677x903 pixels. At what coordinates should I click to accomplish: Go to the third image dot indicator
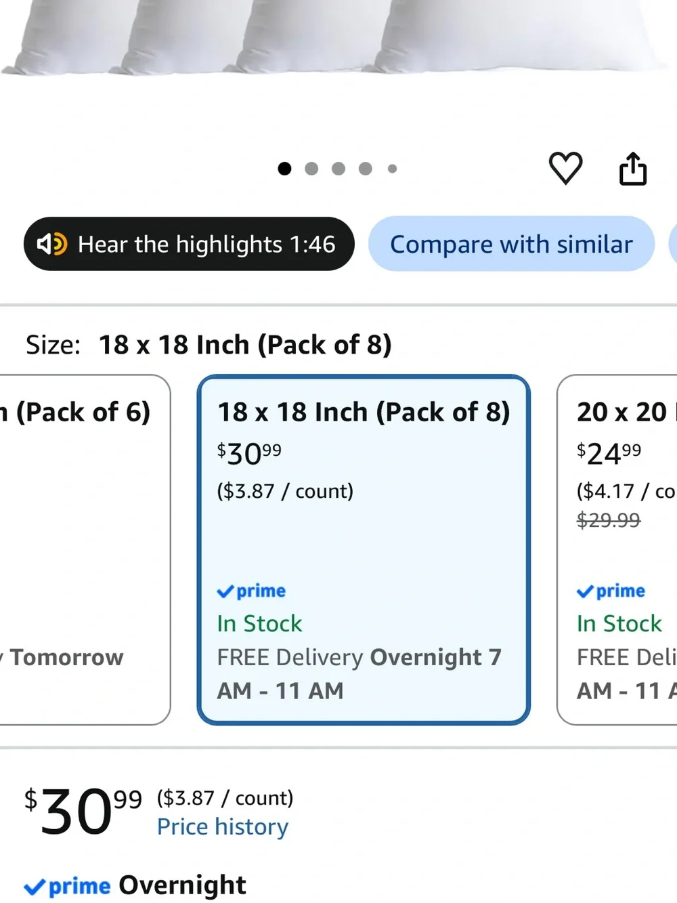[338, 169]
